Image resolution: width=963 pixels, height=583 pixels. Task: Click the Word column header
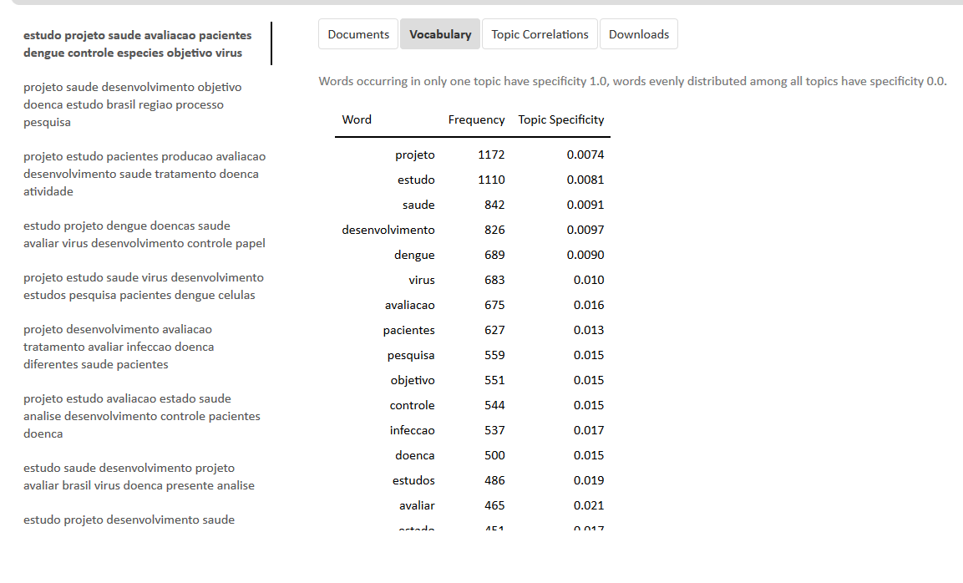(357, 119)
